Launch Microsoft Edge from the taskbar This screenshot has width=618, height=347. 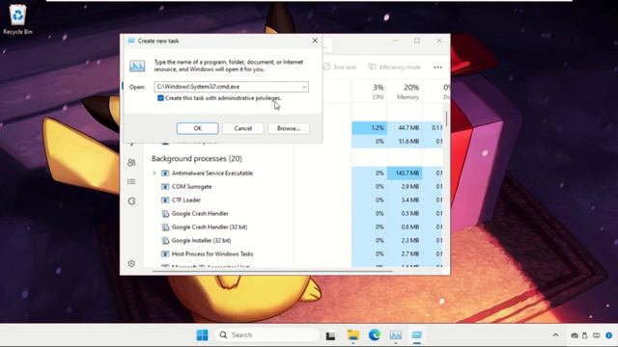point(375,334)
